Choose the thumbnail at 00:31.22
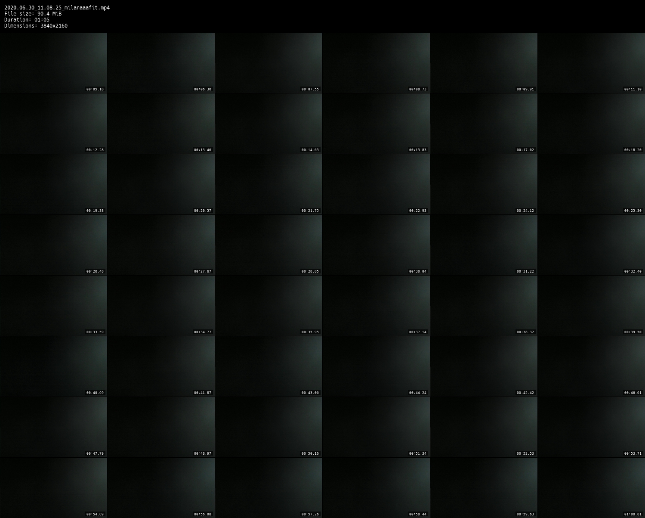 coord(484,245)
